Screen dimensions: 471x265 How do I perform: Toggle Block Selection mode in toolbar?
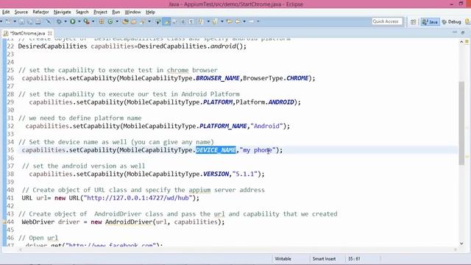coord(183,21)
